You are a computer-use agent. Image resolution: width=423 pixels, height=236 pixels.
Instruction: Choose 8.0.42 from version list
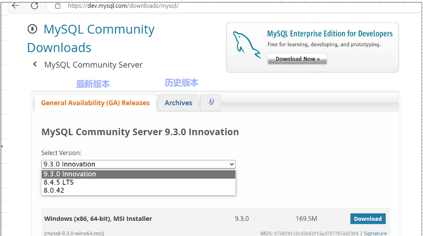[x=139, y=190]
